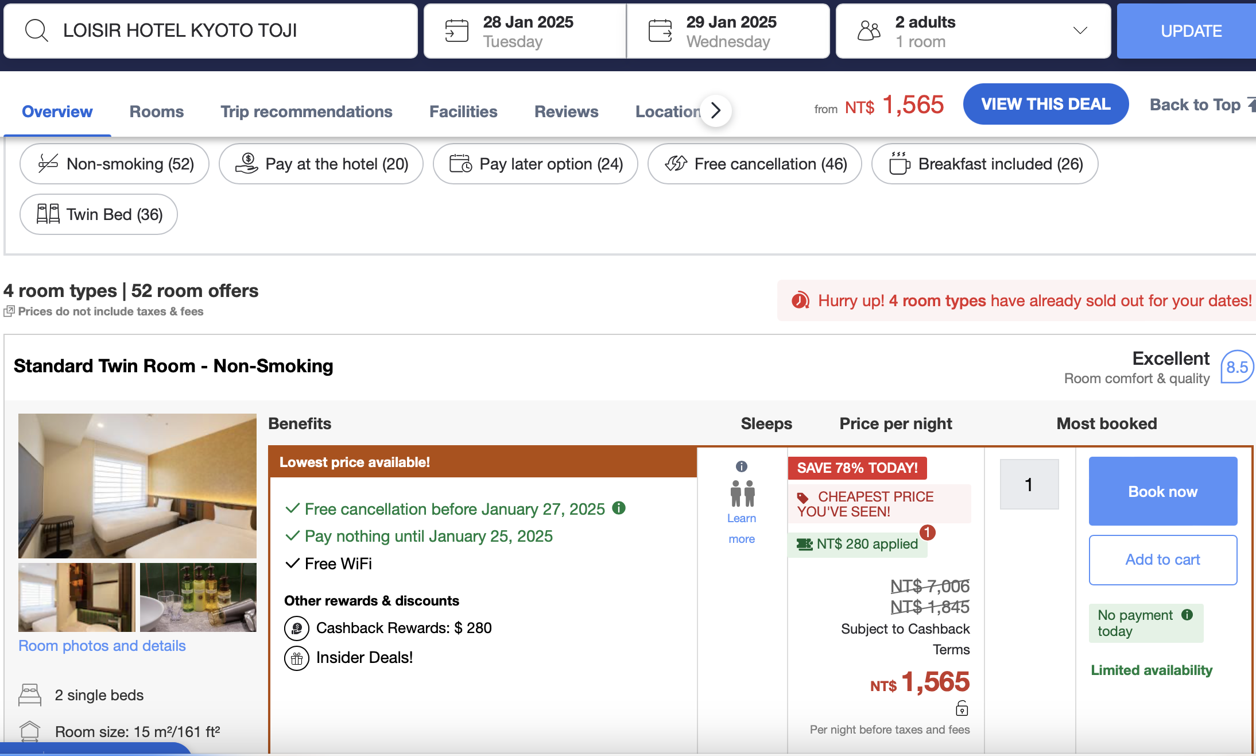Image resolution: width=1256 pixels, height=756 pixels.
Task: Open Room photos and details link
Action: (x=102, y=646)
